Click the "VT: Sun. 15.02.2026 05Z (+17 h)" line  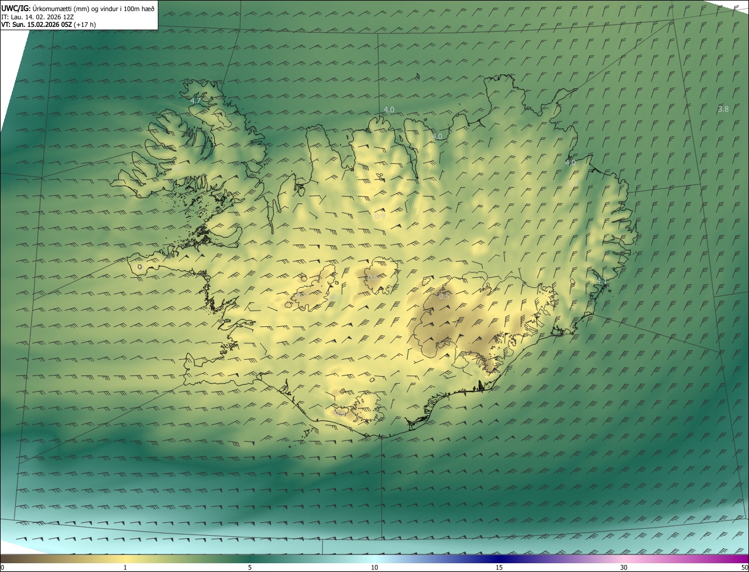[49, 25]
